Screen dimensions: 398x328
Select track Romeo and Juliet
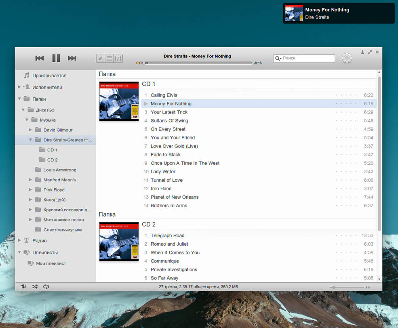coord(169,244)
